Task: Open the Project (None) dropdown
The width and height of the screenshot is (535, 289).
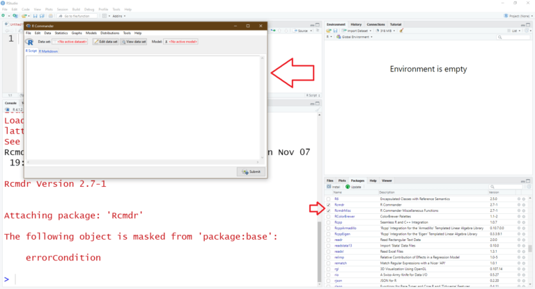Action: coord(515,15)
